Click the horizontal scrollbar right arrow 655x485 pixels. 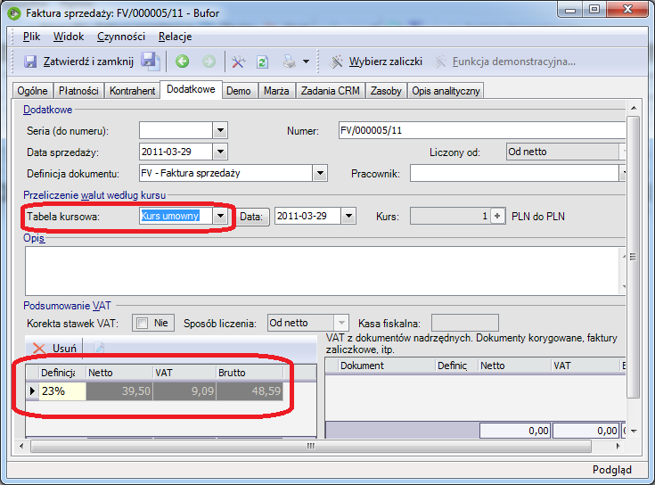618,446
